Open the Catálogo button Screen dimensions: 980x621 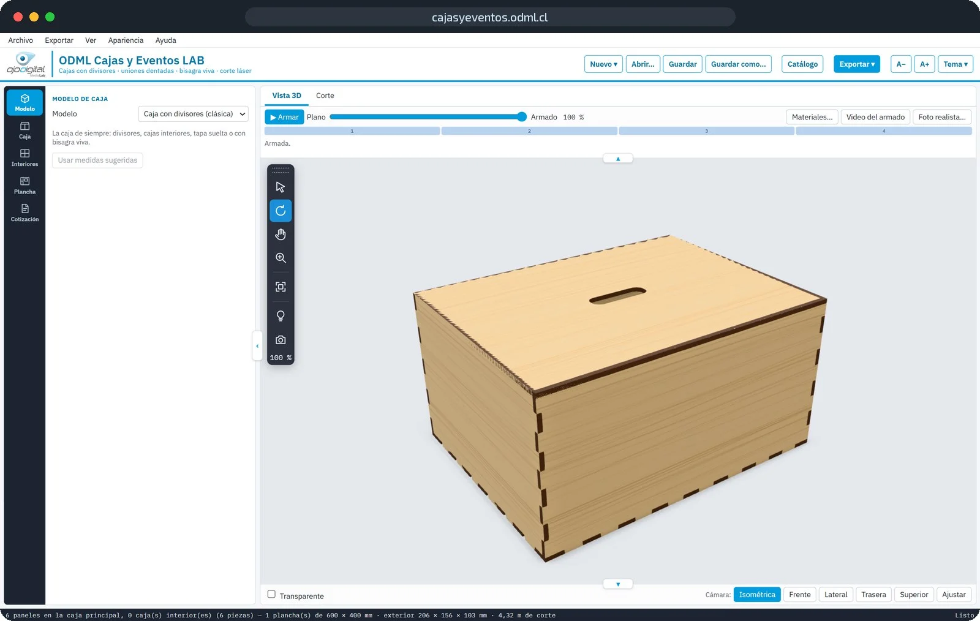click(802, 64)
